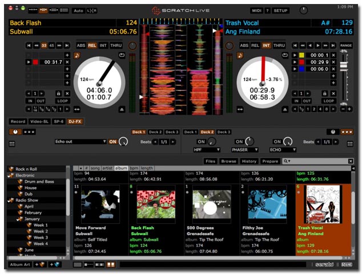Toggle LOOP on right deck
The width and height of the screenshot is (362, 275).
click(x=328, y=101)
